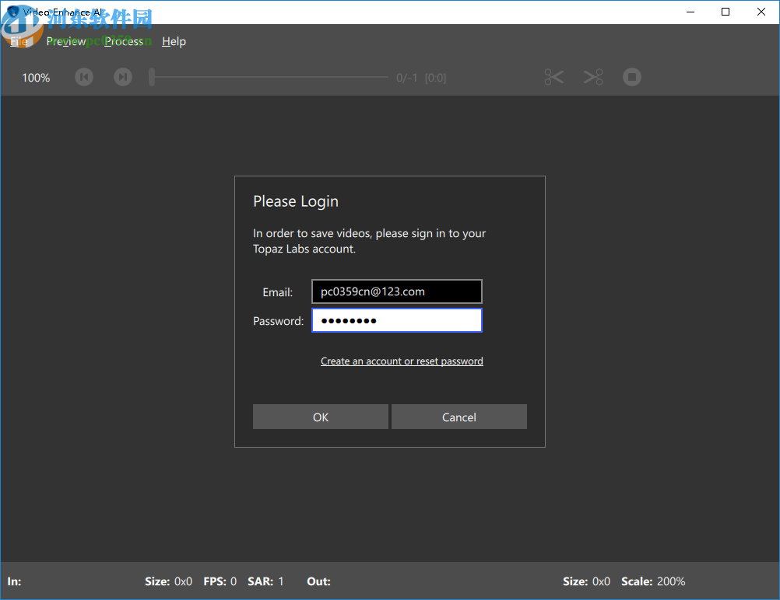This screenshot has height=600, width=780.
Task: Dismiss the login dialog with Cancel
Action: [x=459, y=417]
